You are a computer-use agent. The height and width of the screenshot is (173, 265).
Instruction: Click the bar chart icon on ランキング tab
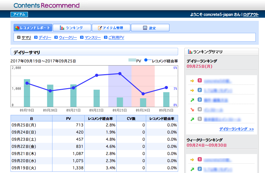tap(62, 28)
